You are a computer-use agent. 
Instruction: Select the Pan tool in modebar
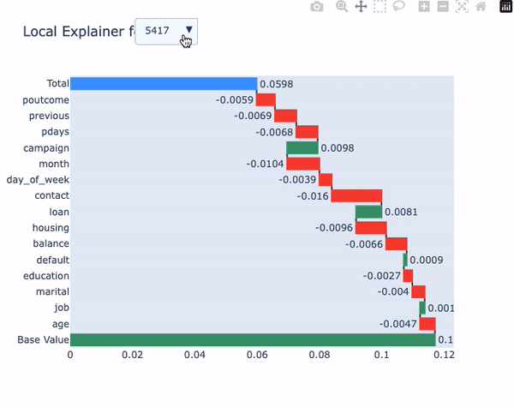point(361,7)
